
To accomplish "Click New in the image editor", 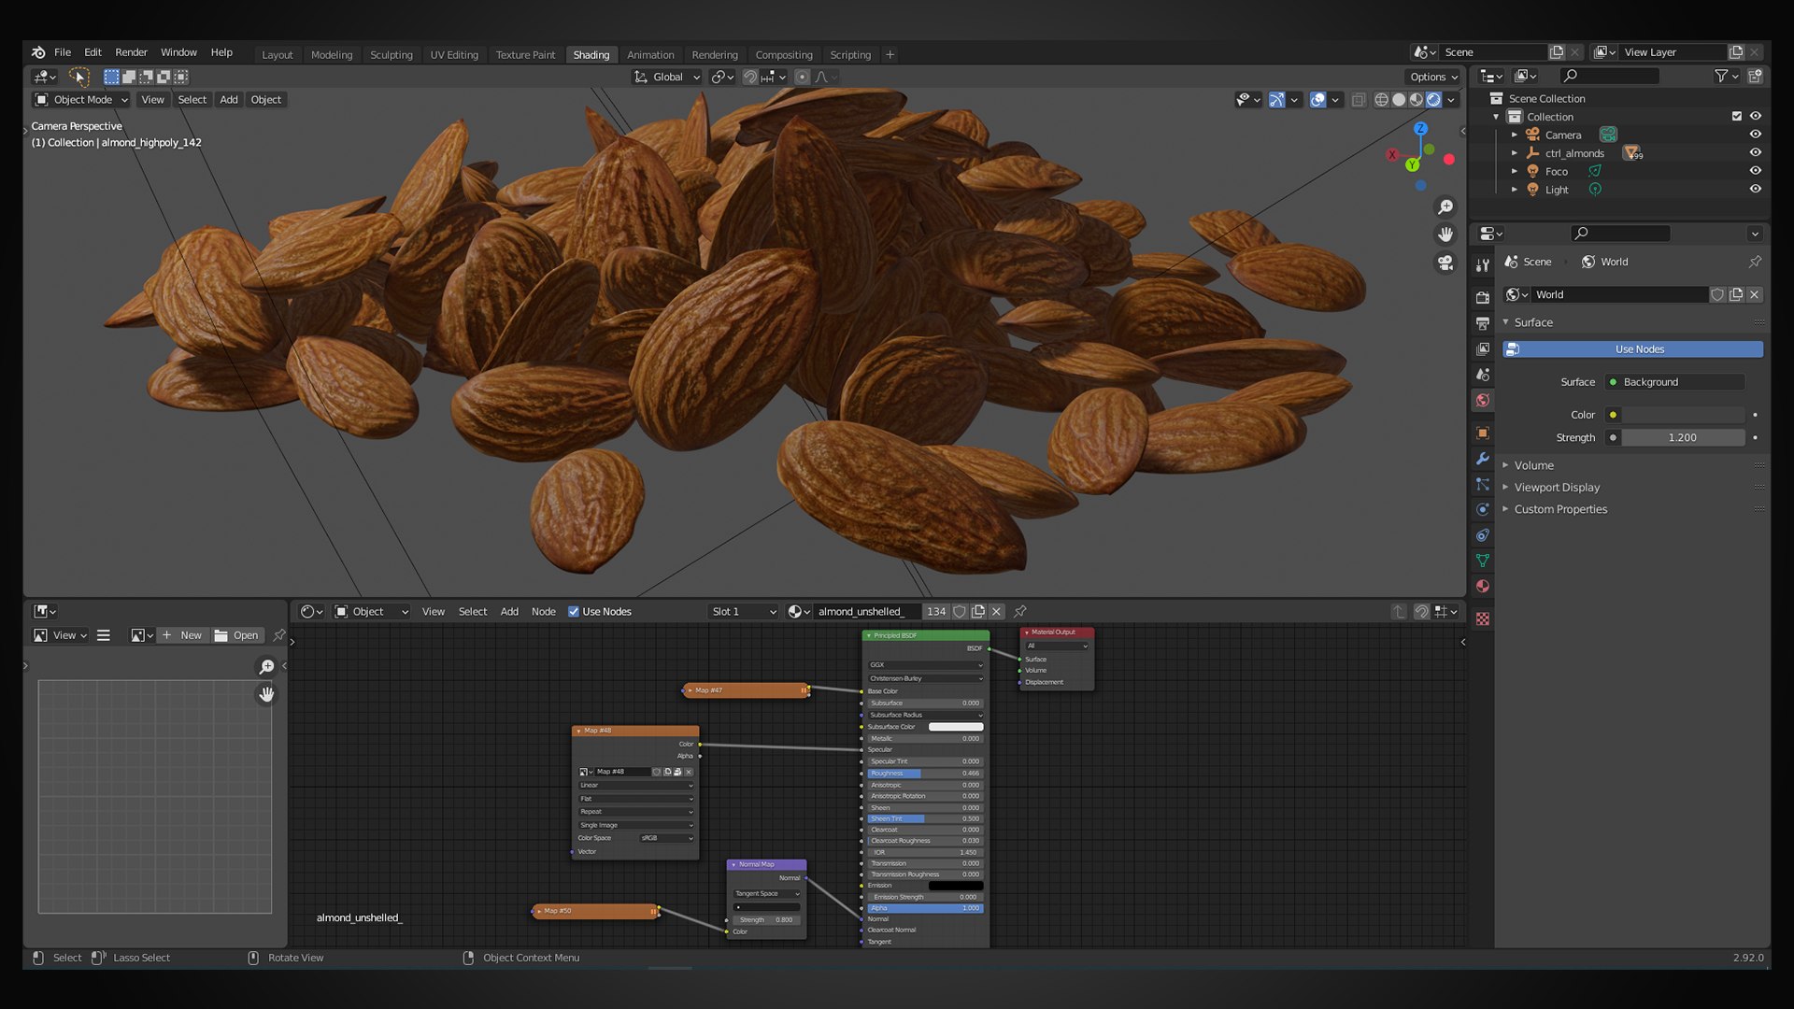I will (182, 635).
